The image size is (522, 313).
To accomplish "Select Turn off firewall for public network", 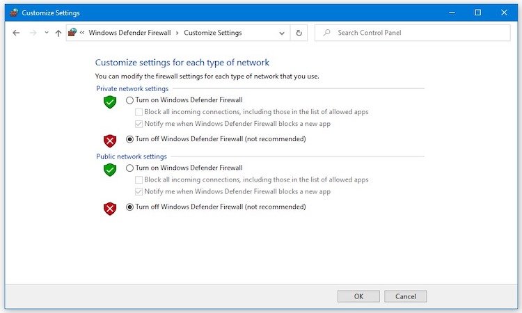I will click(x=129, y=207).
